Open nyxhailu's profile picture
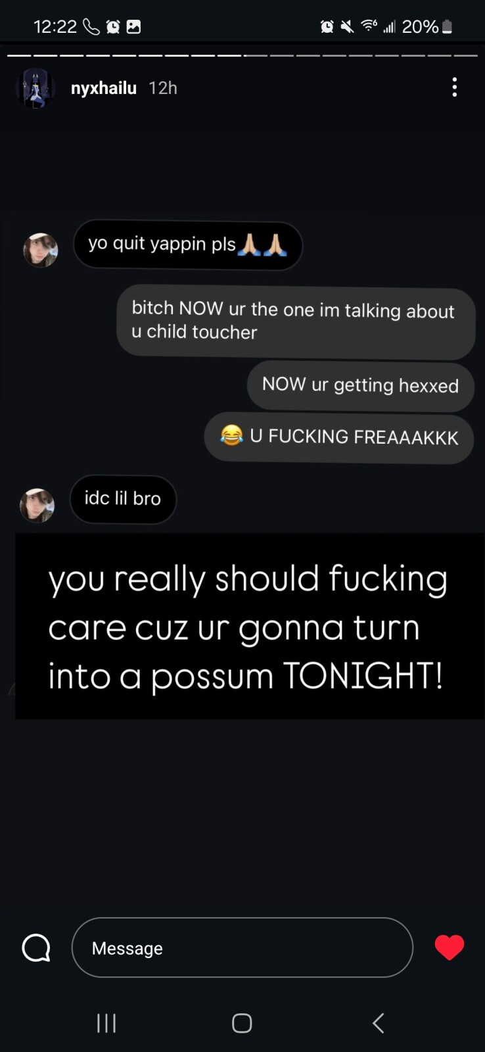This screenshot has height=1052, width=485. point(34,87)
